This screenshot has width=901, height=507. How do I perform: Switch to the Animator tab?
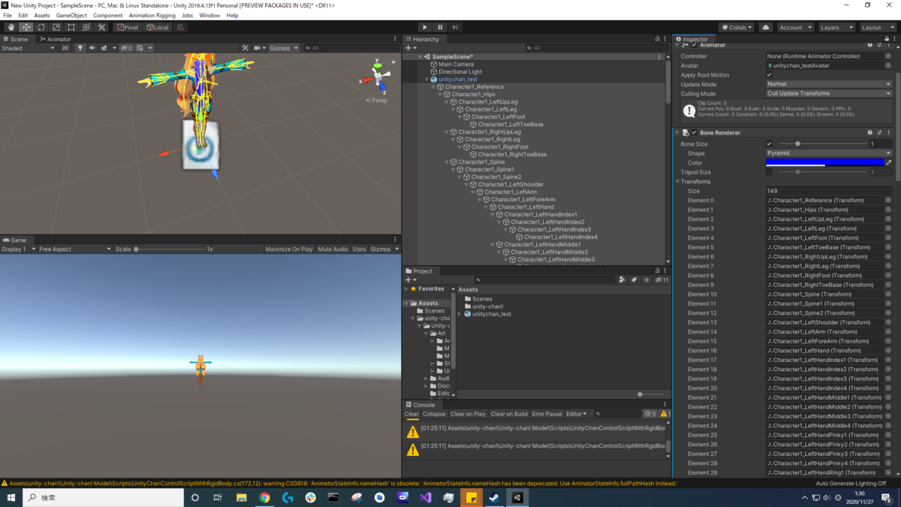click(x=56, y=39)
